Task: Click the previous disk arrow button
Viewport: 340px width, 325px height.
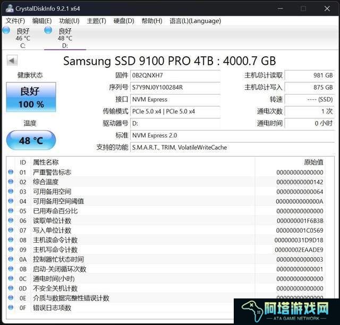Action: point(12,61)
